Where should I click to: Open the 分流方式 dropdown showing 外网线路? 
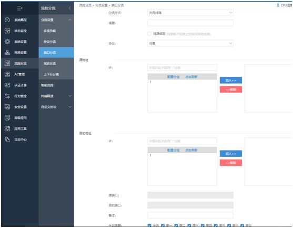click(x=190, y=13)
